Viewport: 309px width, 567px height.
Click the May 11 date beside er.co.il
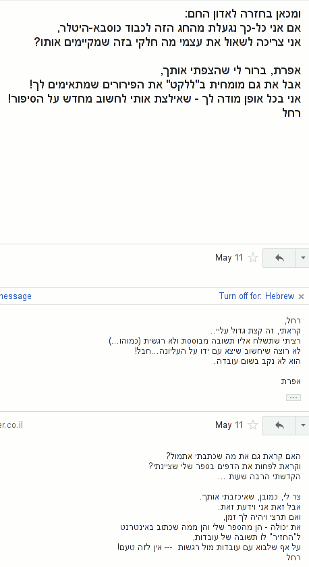point(229,425)
